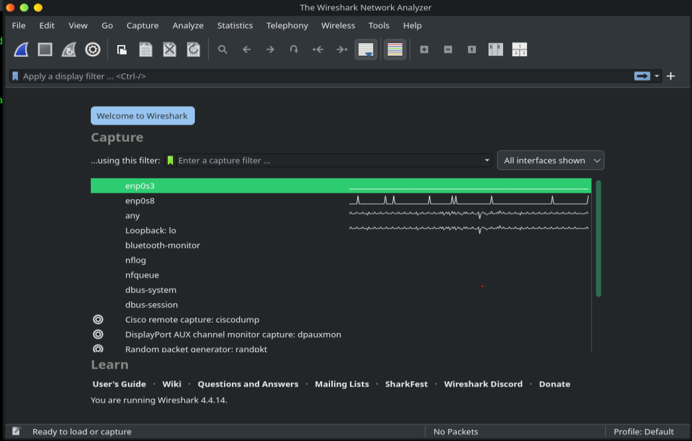Open expert information status bar icon
The height and width of the screenshot is (441, 692).
(x=16, y=431)
